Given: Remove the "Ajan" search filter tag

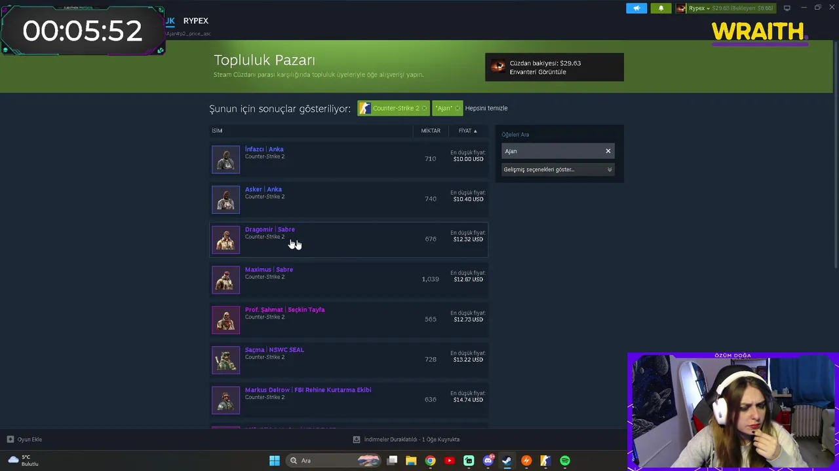Looking at the screenshot, I should (x=458, y=109).
